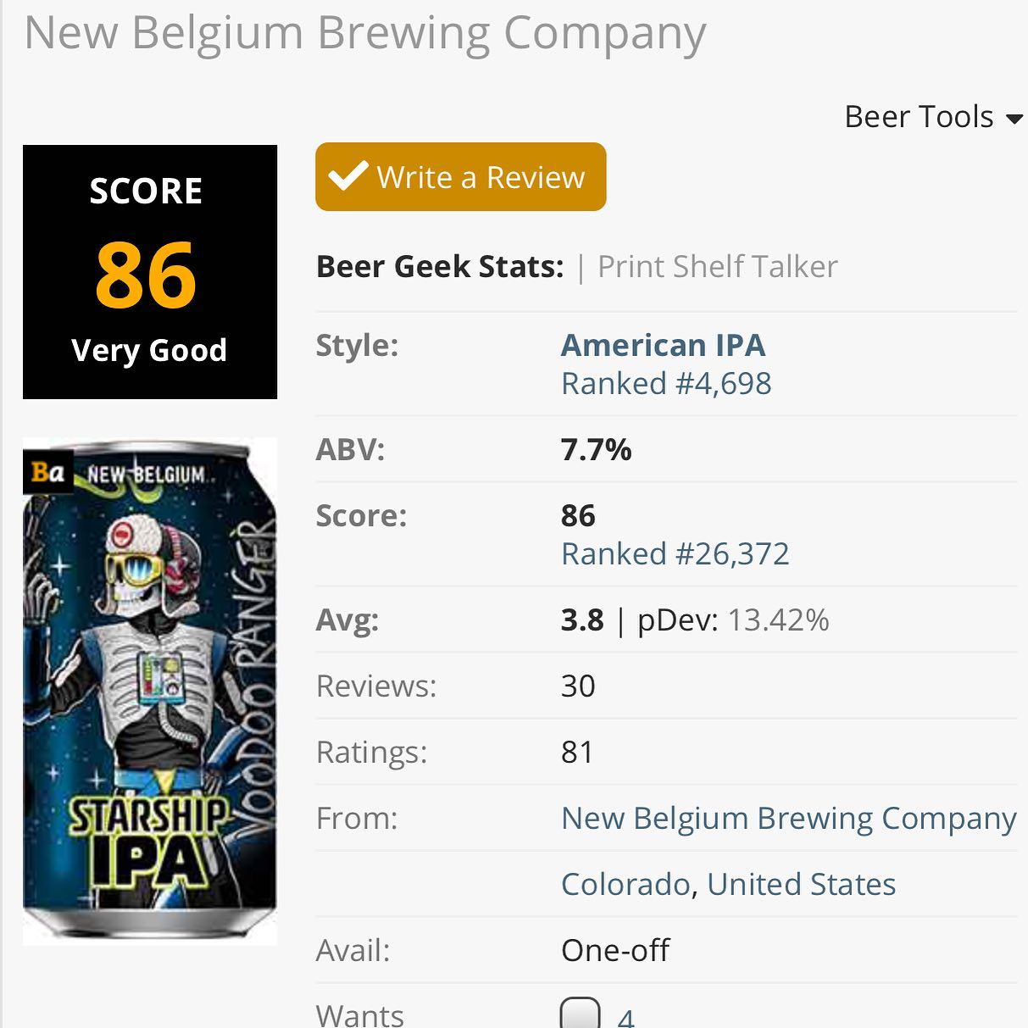
Task: Click the black Score 86 box
Action: click(x=150, y=272)
